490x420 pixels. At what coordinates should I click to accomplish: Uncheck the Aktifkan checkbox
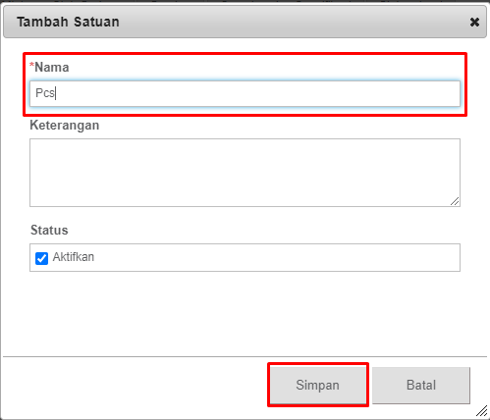[x=41, y=258]
